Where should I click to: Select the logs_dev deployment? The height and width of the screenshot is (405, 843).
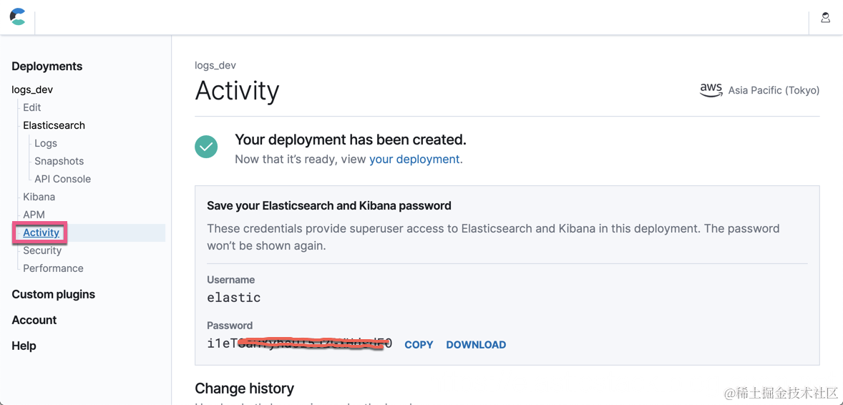[32, 89]
